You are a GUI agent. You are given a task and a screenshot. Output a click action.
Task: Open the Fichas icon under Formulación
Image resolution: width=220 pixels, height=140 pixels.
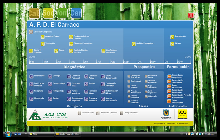(172, 44)
